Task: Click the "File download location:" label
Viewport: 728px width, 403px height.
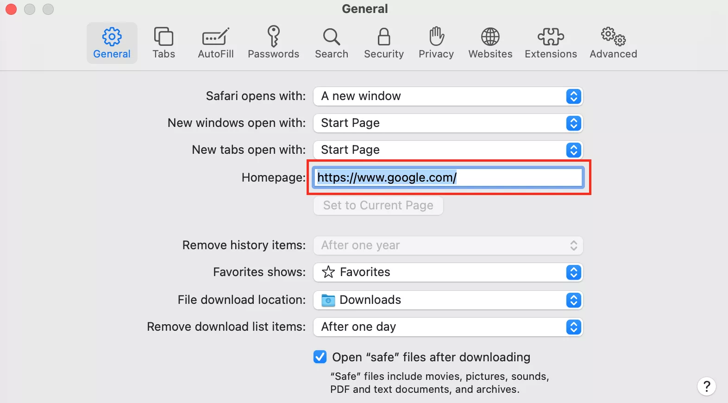Action: click(x=242, y=300)
